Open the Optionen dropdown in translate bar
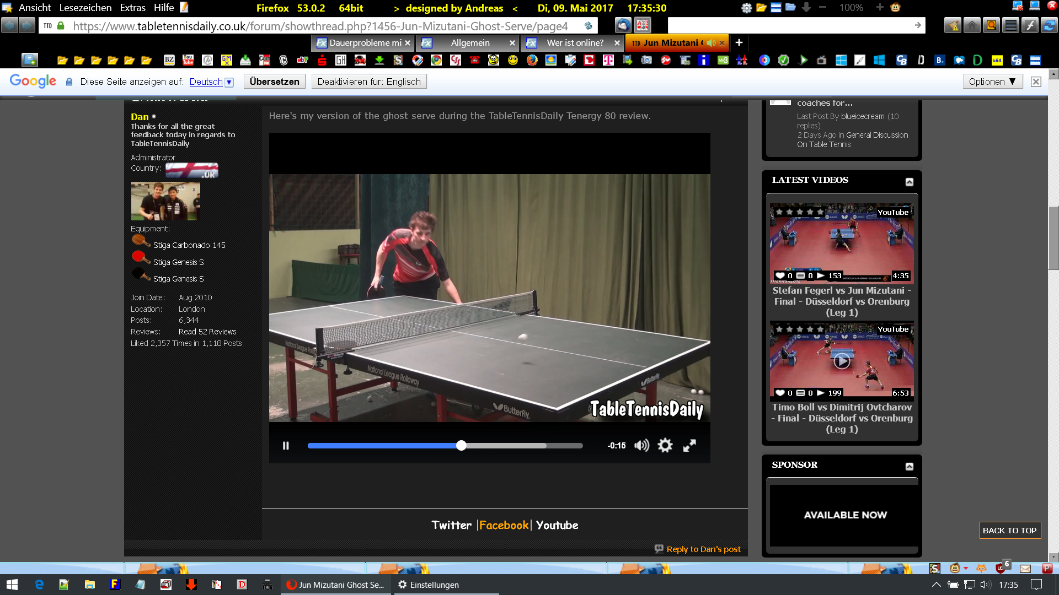This screenshot has width=1059, height=595. [992, 82]
